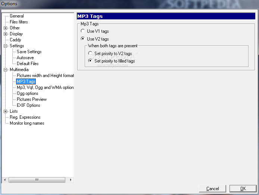Viewport: 259px width, 195px height.
Task: Select the Settings category label
Action: pos(17,46)
